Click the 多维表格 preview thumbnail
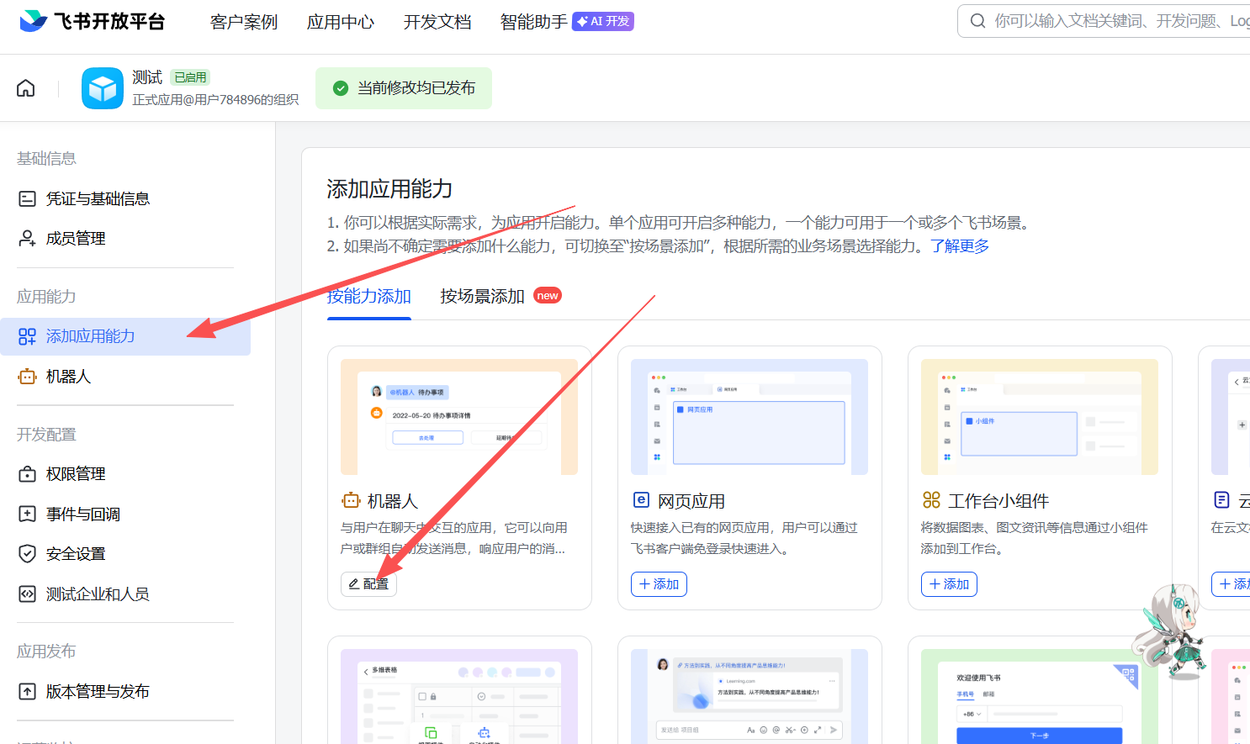Viewport: 1250px width, 744px height. 459,696
